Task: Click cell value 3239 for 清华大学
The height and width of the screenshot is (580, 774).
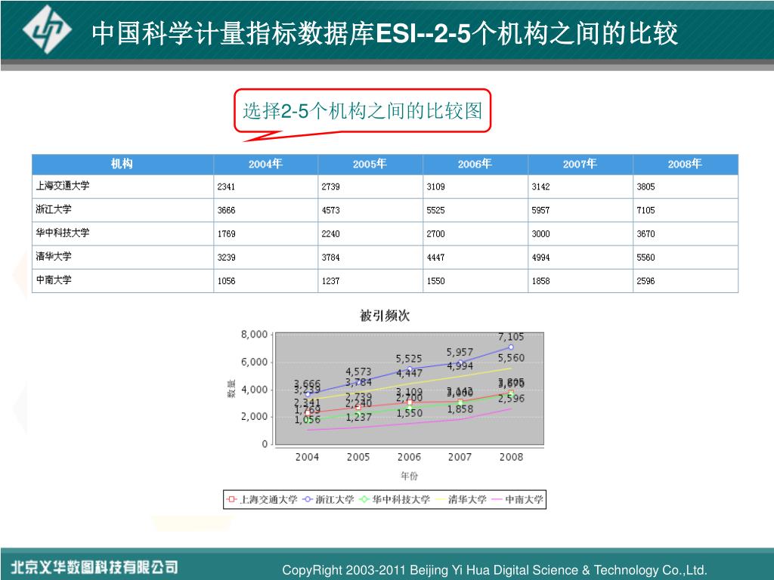Action: [226, 258]
